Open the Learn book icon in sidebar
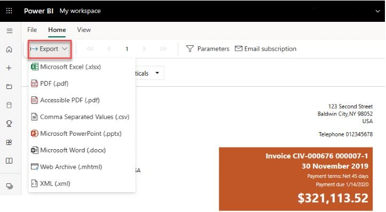The width and height of the screenshot is (386, 212). pyautogui.click(x=9, y=161)
